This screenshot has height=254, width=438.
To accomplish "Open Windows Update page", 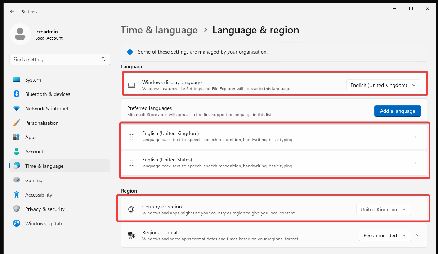I will 60,223.
